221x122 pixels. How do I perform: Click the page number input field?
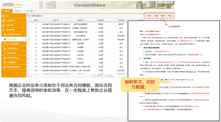(95, 76)
